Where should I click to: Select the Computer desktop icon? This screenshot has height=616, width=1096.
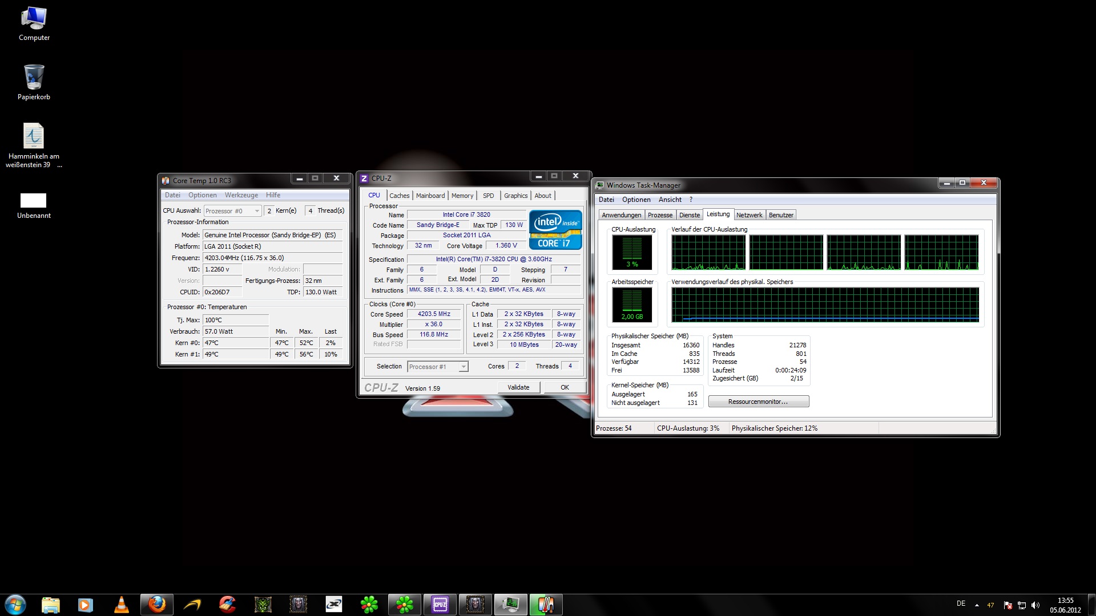click(34, 24)
